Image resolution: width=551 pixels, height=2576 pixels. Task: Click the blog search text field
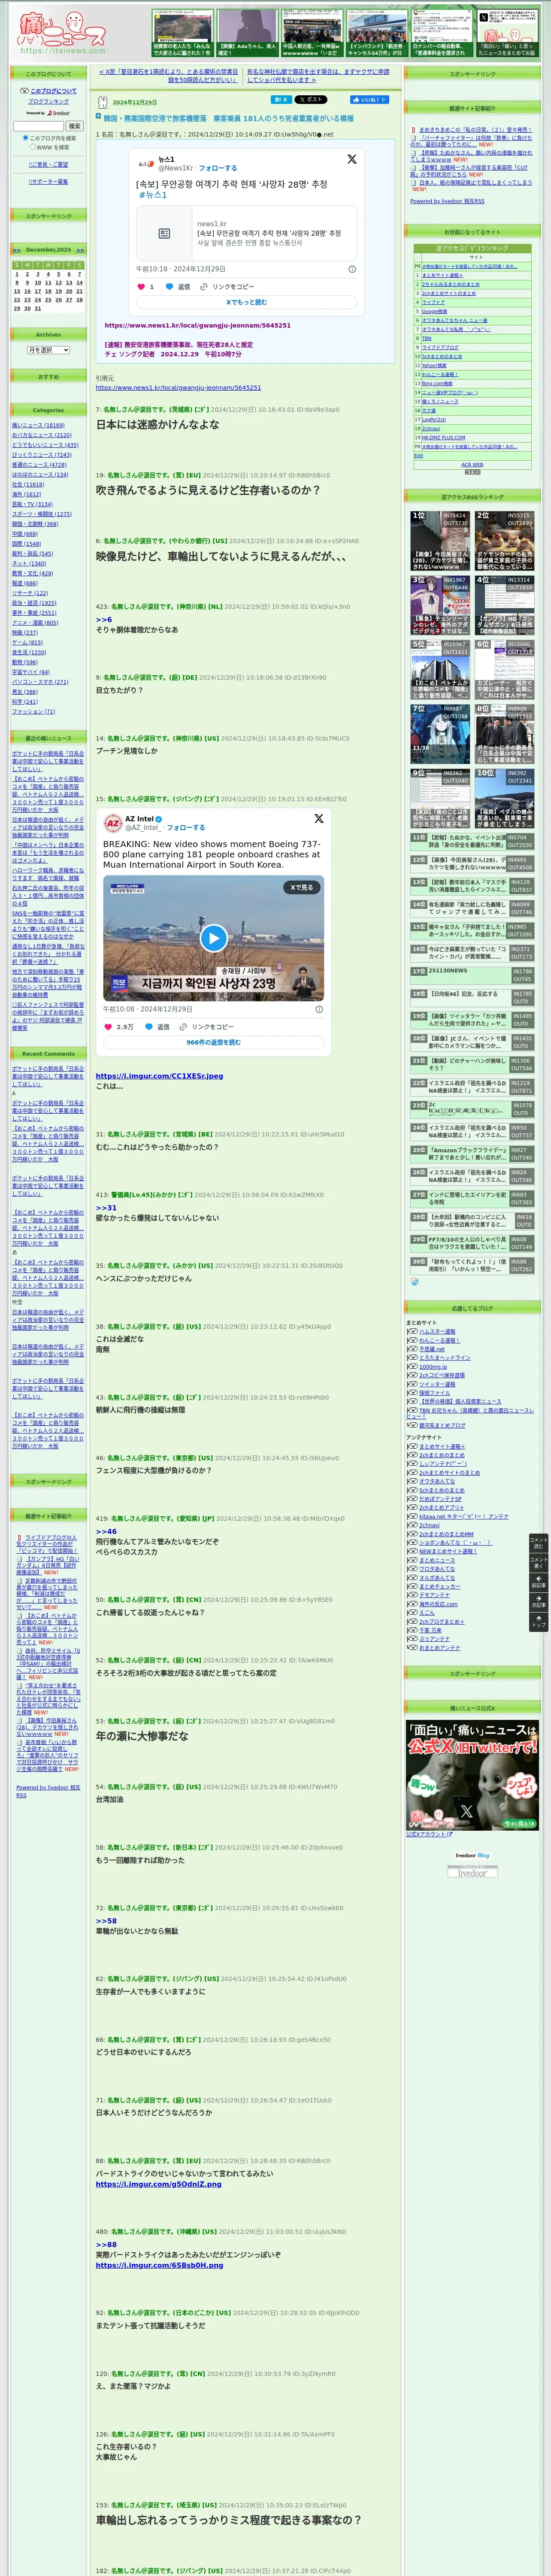click(x=38, y=126)
